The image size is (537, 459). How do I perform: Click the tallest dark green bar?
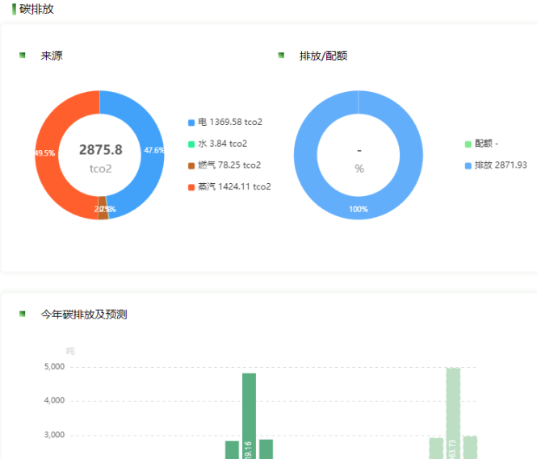point(249,415)
